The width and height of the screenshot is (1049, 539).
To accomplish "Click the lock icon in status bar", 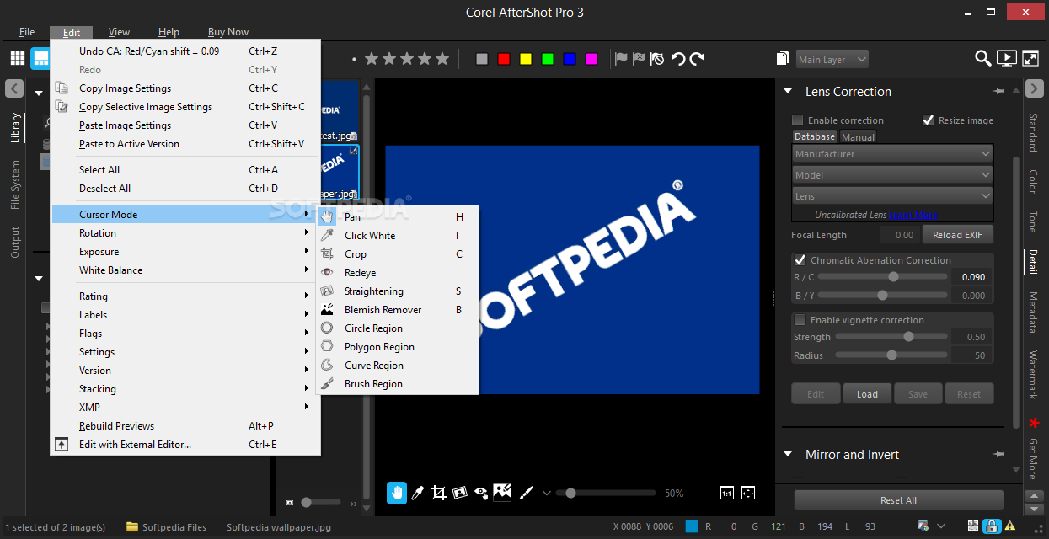I will [992, 527].
